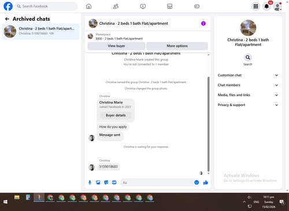The width and height of the screenshot is (289, 211).
Task: Open the Windows Start menu
Action: click(5, 202)
